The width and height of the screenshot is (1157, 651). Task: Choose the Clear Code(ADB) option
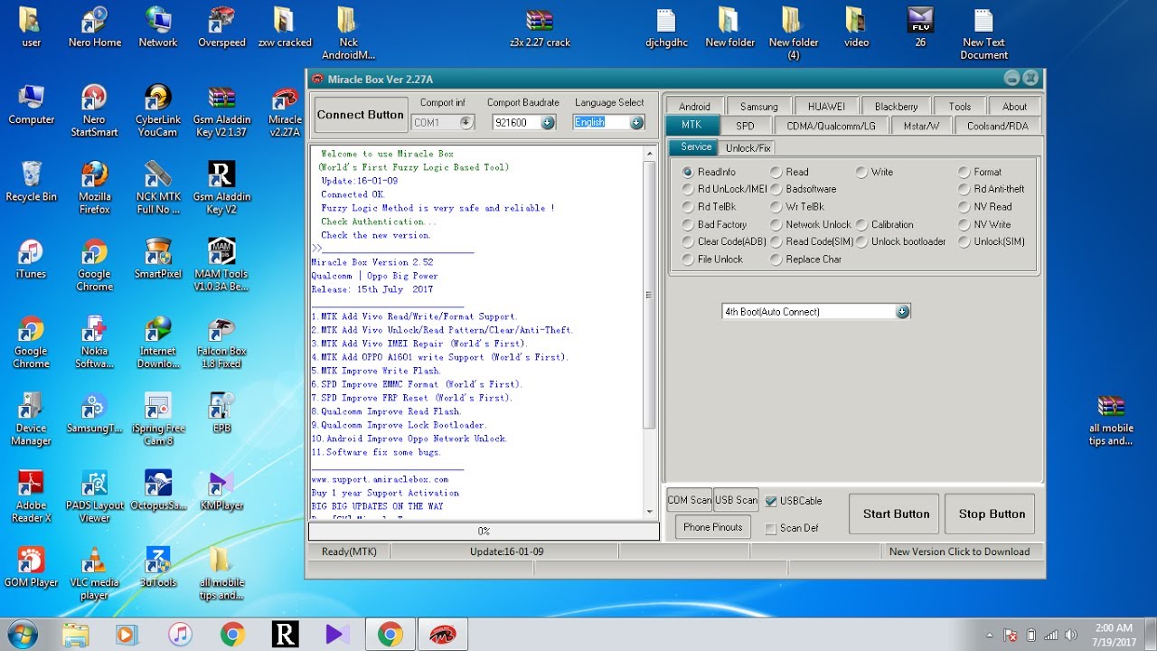coord(688,241)
